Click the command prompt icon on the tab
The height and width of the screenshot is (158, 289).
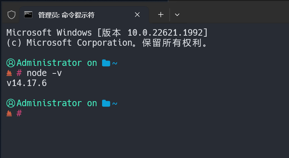[28, 15]
